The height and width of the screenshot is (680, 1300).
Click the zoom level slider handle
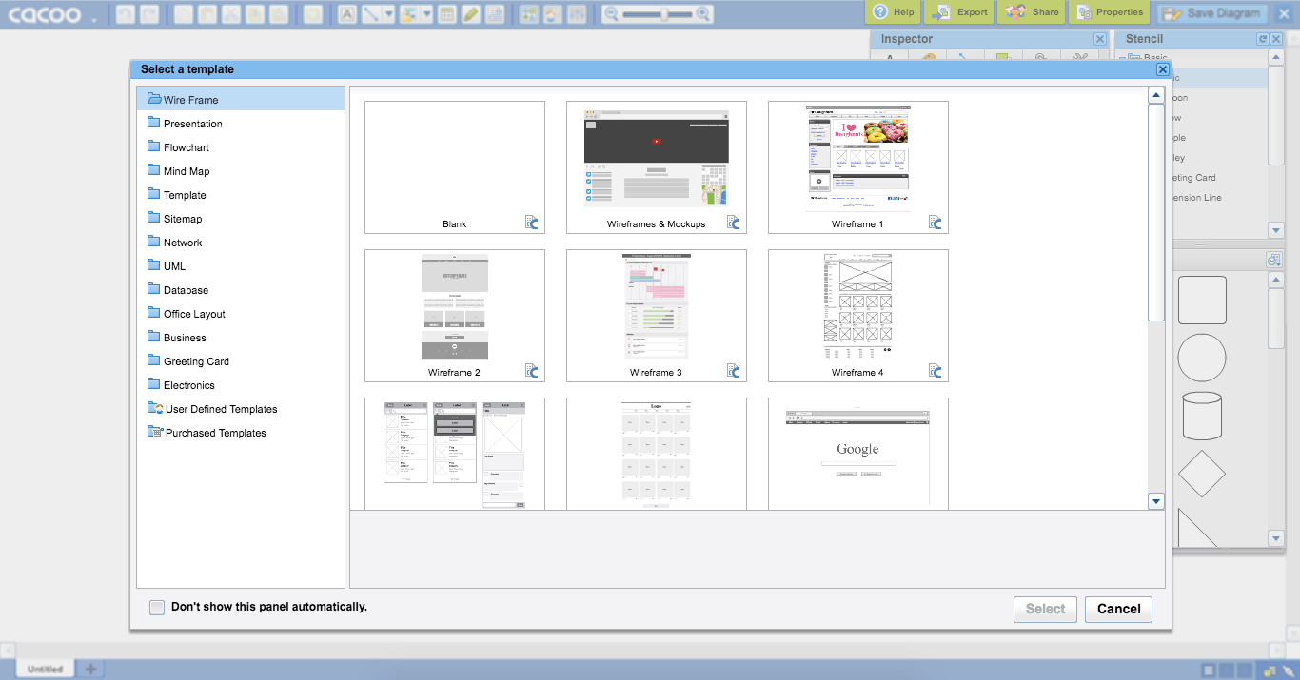coord(664,14)
